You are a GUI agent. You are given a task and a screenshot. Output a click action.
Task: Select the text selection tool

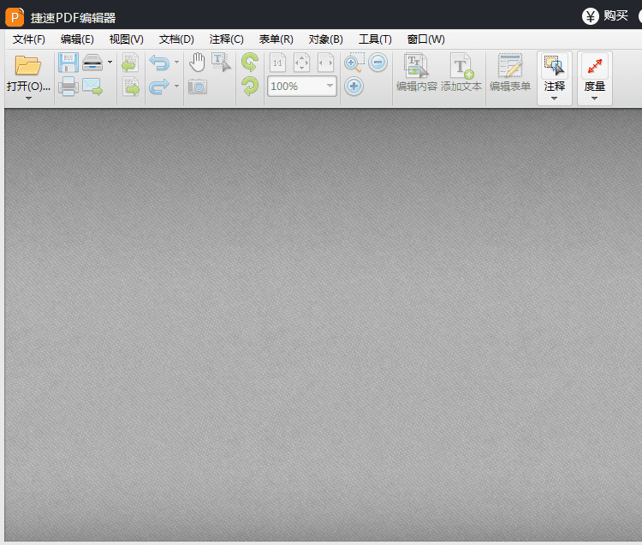click(x=221, y=62)
